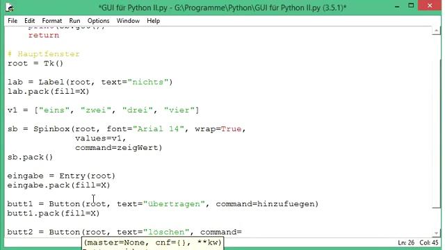
Task: Click the 'butt1.pack(fill=X)' line
Action: click(x=54, y=213)
